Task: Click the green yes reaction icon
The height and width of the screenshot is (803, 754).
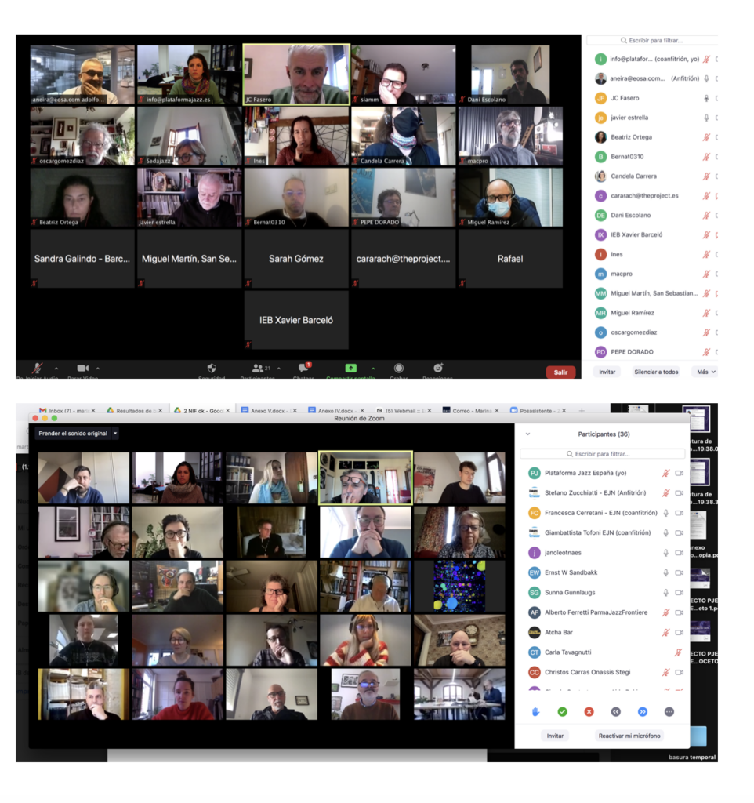Action: click(x=562, y=711)
